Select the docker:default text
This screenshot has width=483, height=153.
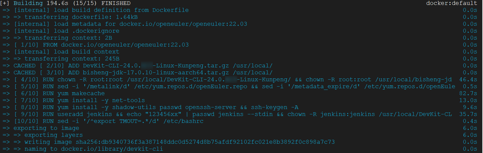click(x=451, y=3)
